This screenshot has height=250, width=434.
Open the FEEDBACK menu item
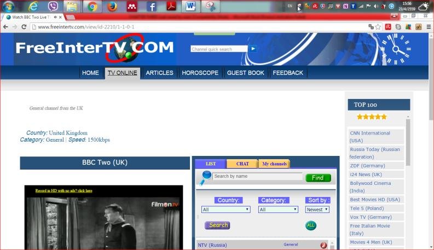click(x=288, y=73)
